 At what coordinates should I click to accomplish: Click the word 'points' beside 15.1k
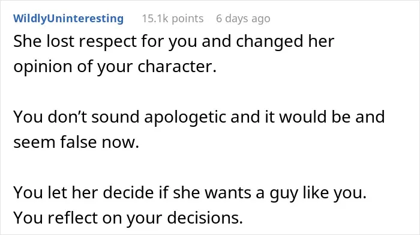(187, 19)
